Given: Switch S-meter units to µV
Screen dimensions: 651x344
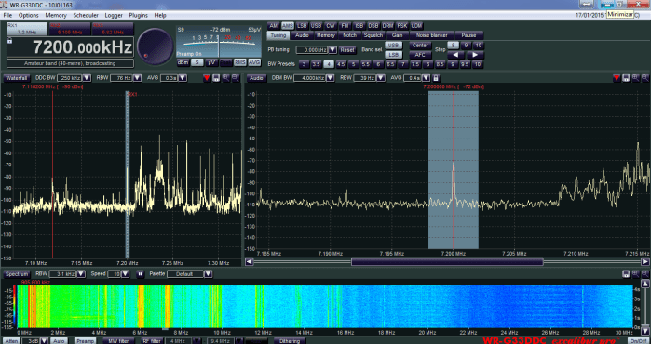Looking at the screenshot, I should coord(211,62).
